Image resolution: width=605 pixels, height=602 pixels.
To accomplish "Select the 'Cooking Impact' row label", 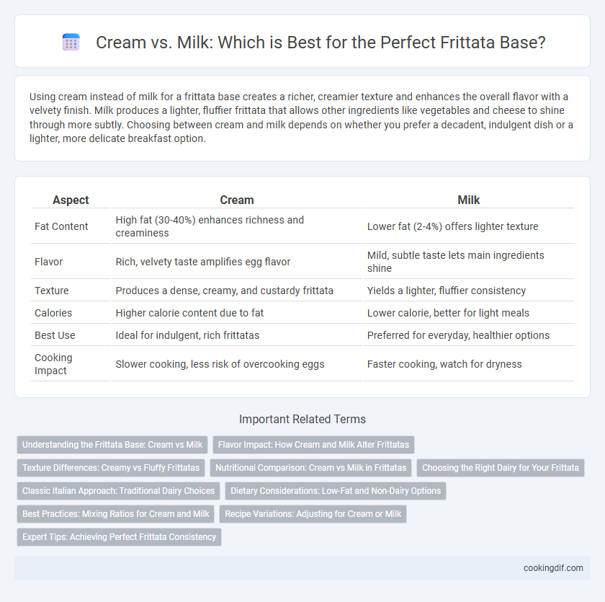I will click(x=53, y=364).
